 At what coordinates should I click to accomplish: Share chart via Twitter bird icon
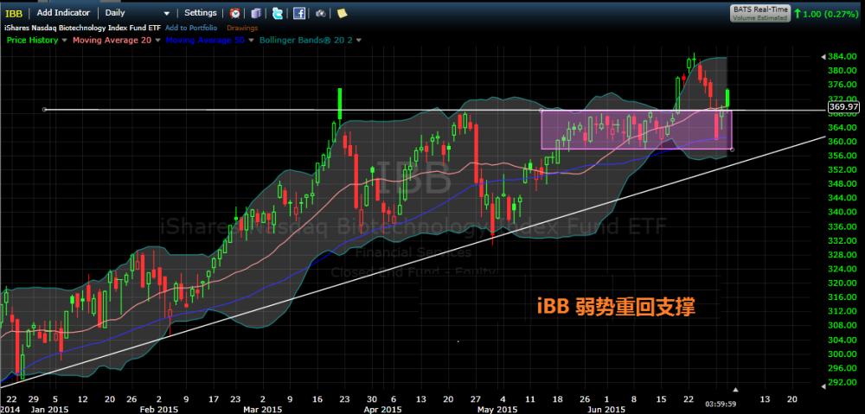click(277, 13)
